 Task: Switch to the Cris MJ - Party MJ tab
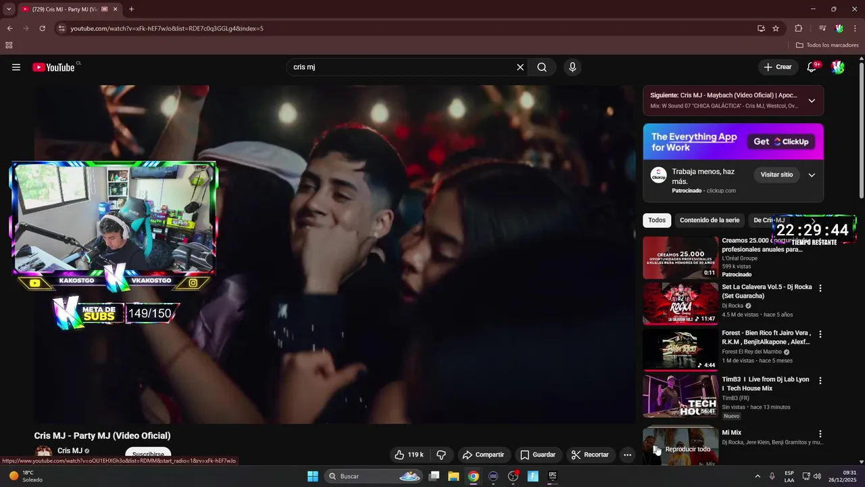tap(66, 9)
